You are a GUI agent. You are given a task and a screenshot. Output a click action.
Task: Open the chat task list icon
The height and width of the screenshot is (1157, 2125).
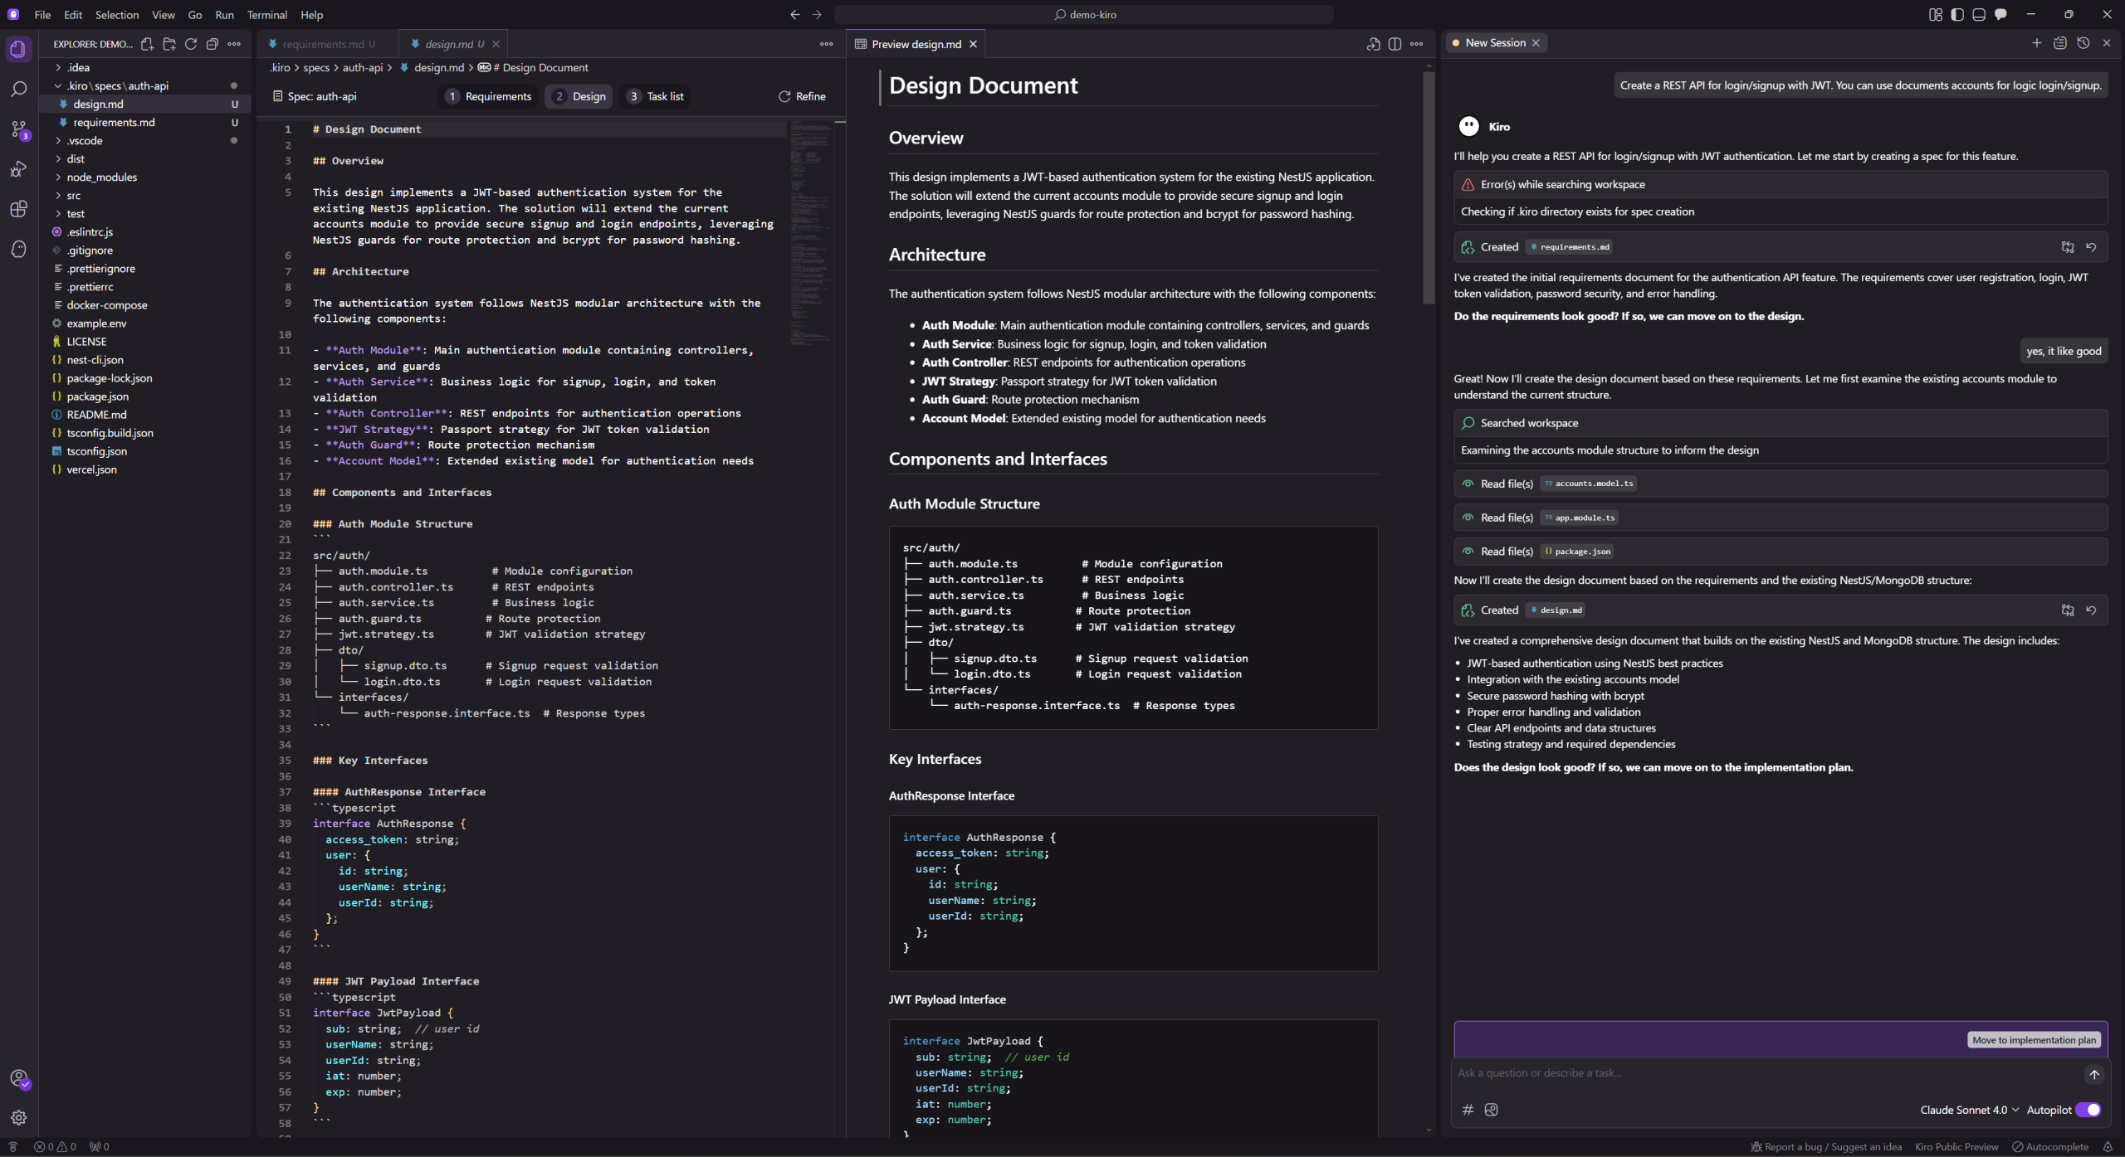[x=2059, y=43]
